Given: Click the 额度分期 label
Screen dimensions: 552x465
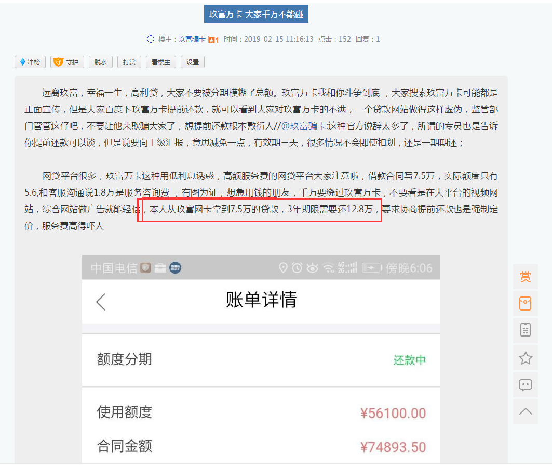Looking at the screenshot, I should tap(124, 359).
